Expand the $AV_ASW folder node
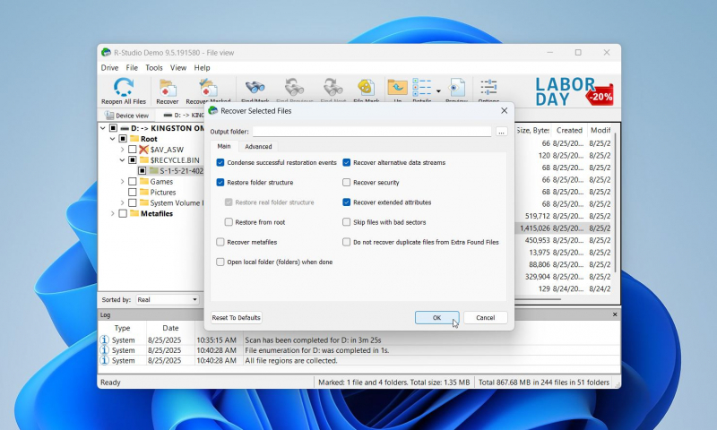This screenshot has height=430, width=717. [x=122, y=150]
